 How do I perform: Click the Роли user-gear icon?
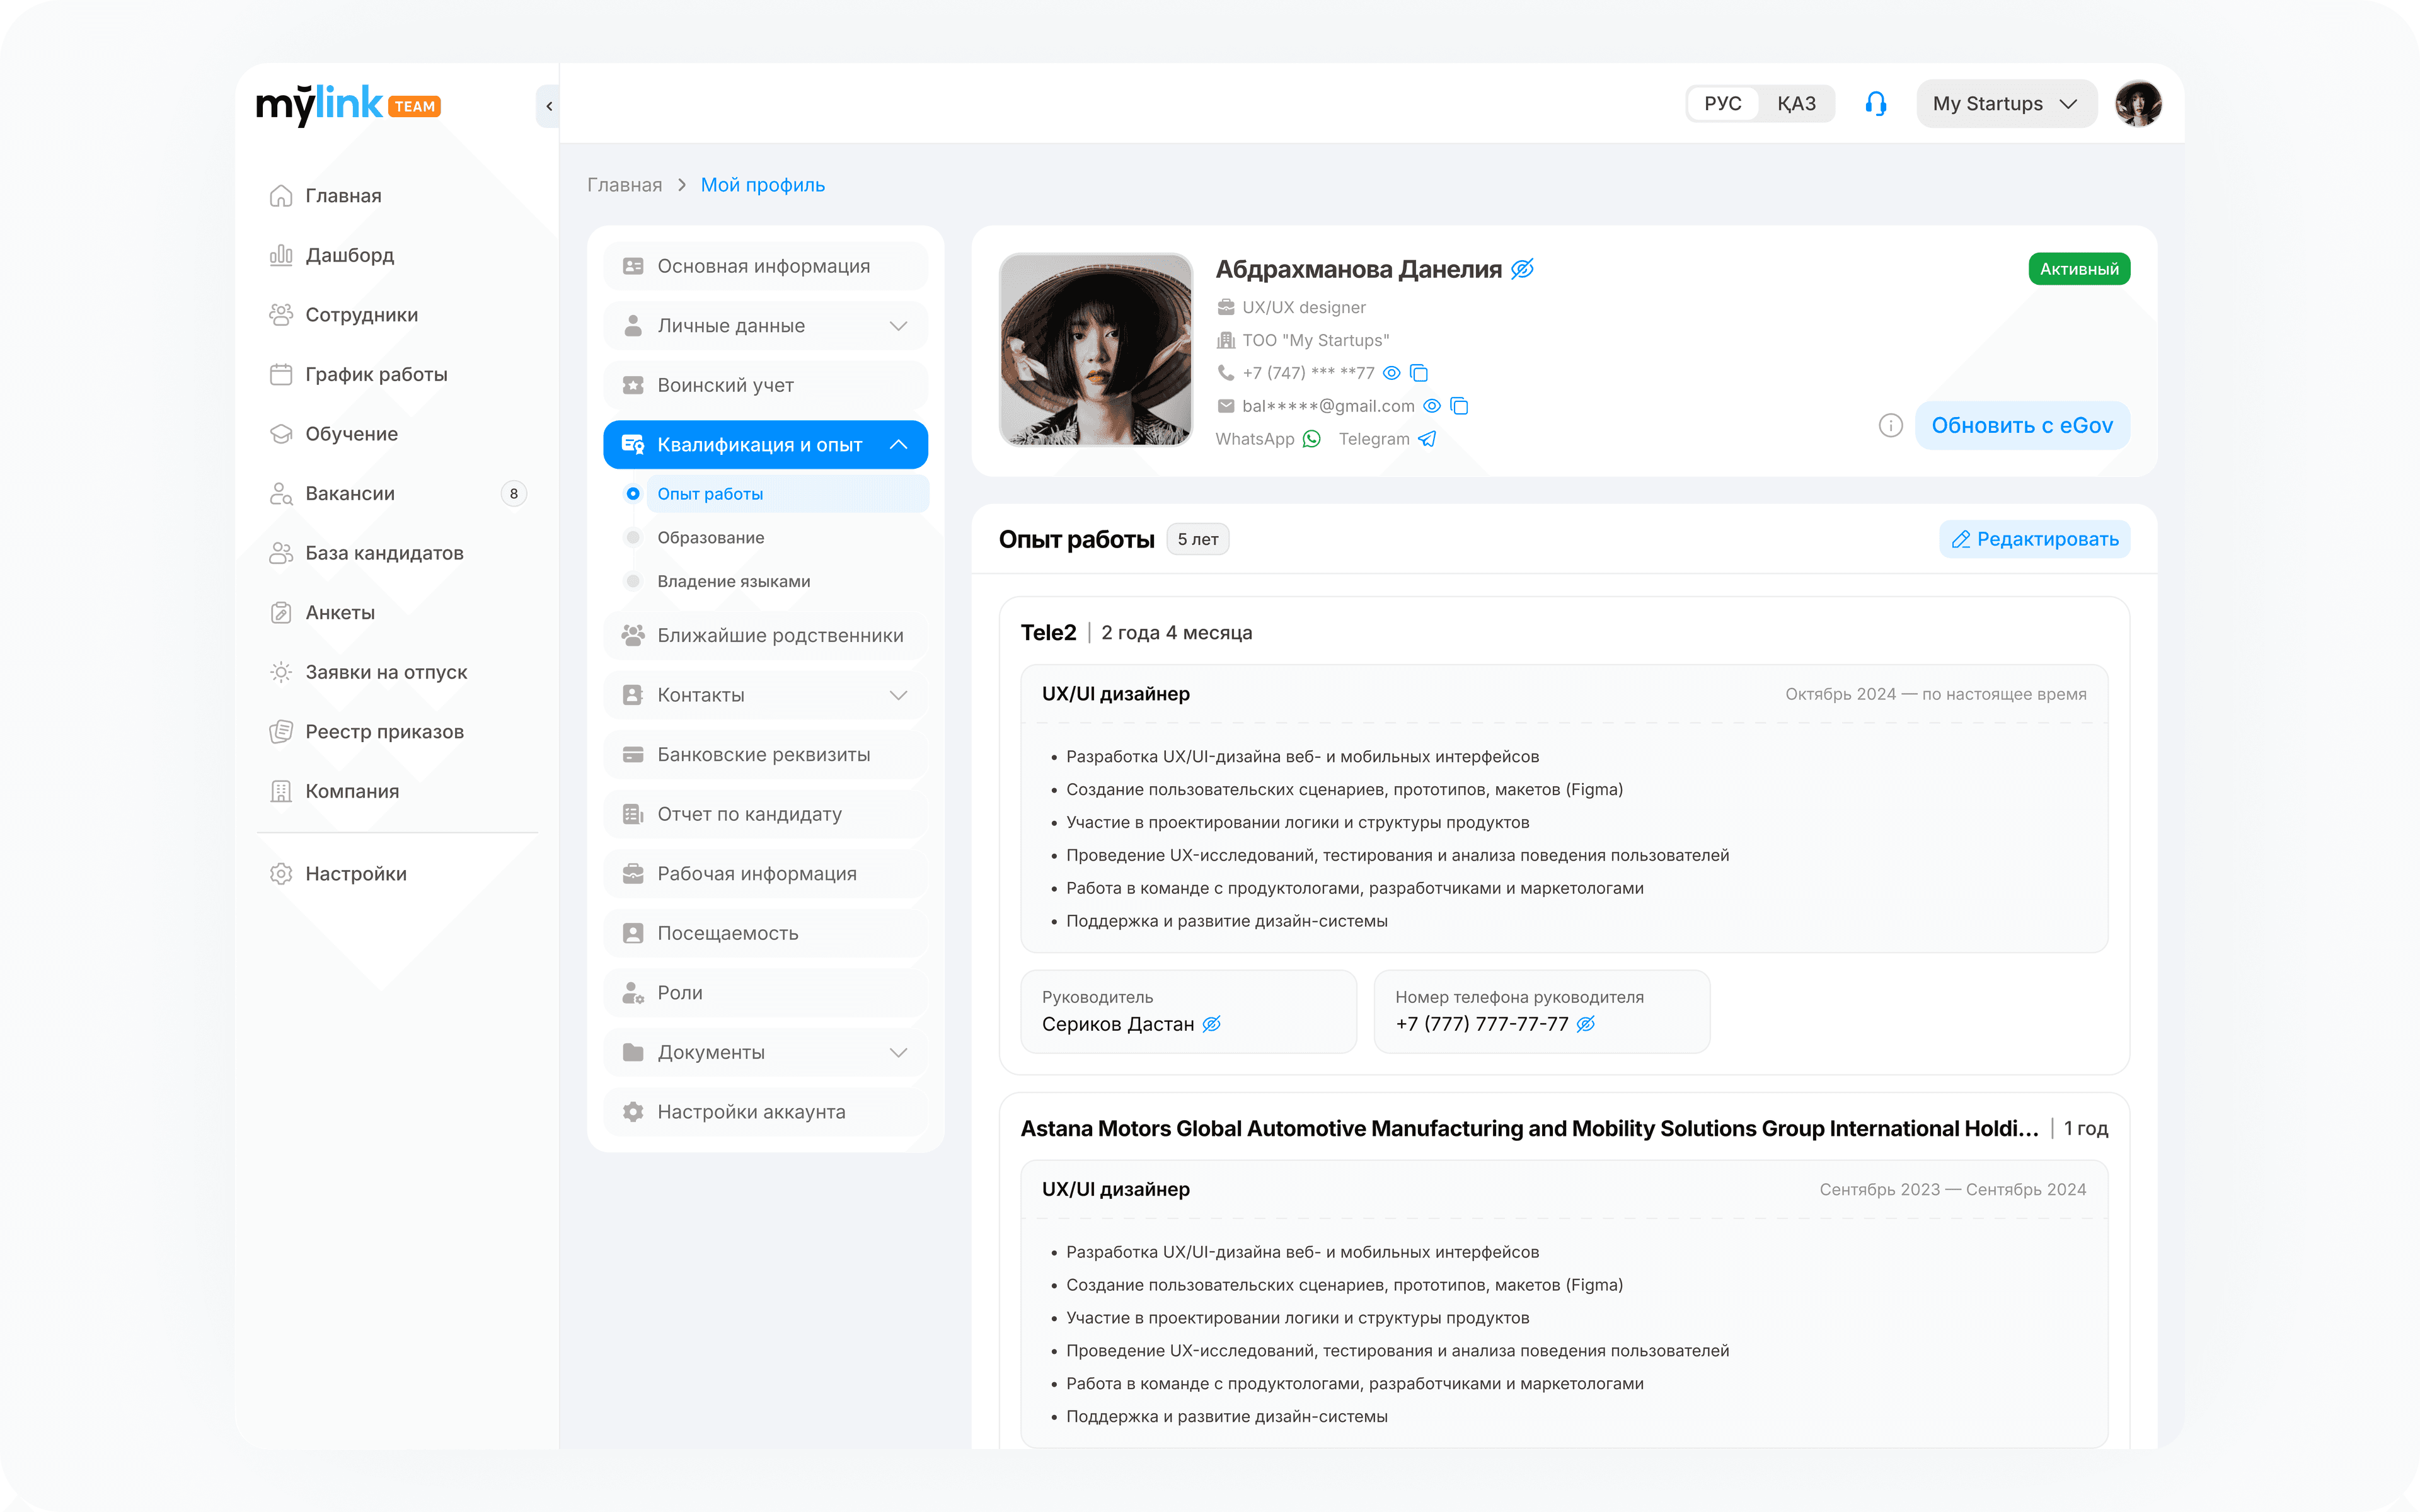633,993
